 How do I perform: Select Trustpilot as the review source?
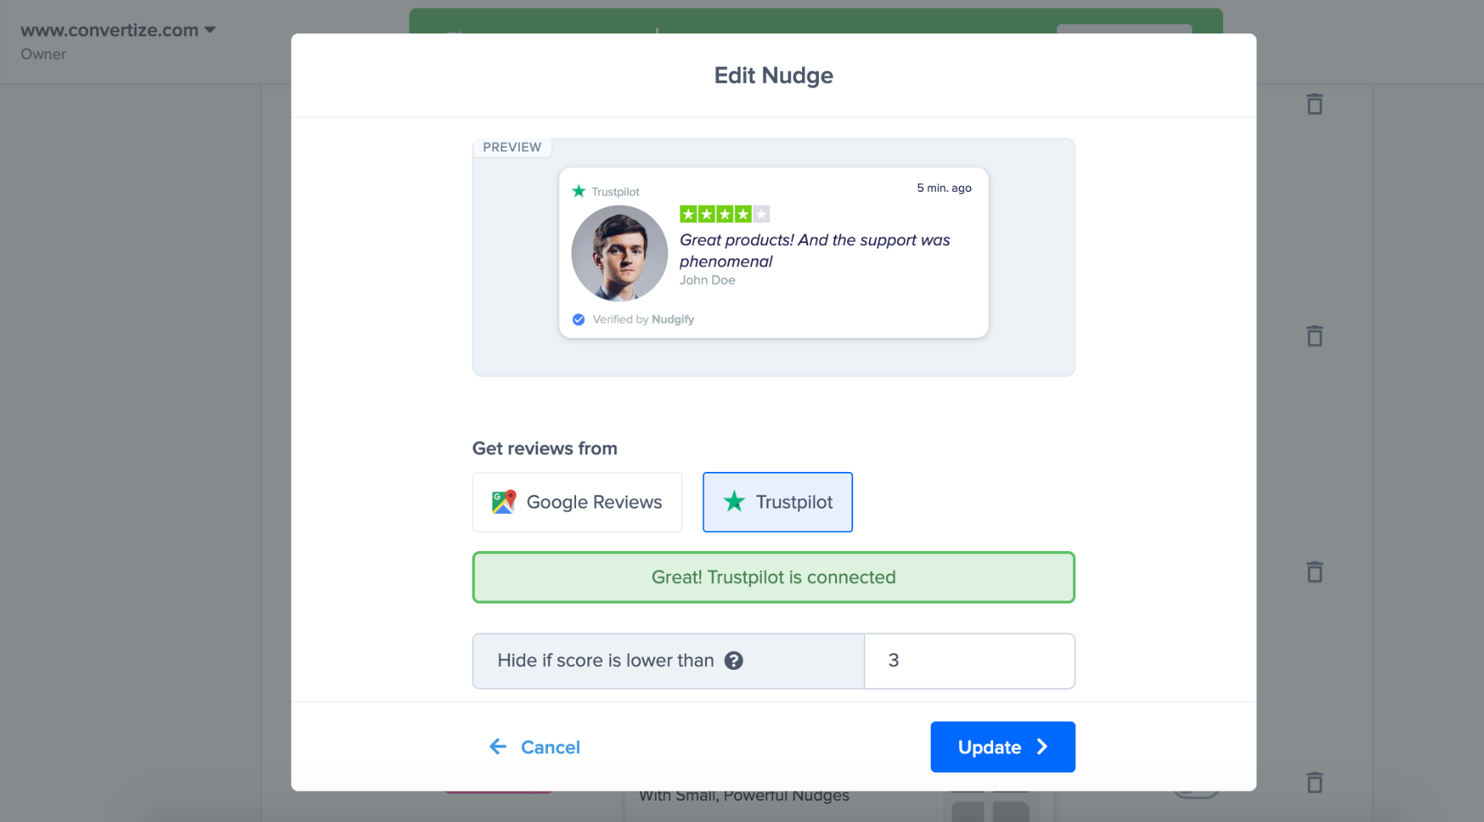(777, 502)
